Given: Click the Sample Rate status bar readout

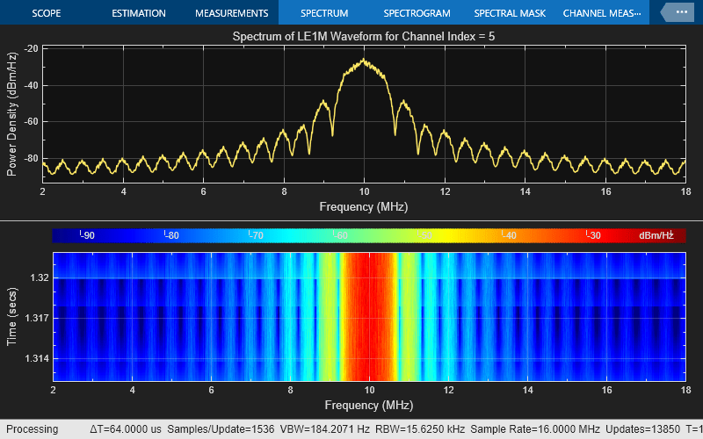Looking at the screenshot, I should tap(535, 429).
